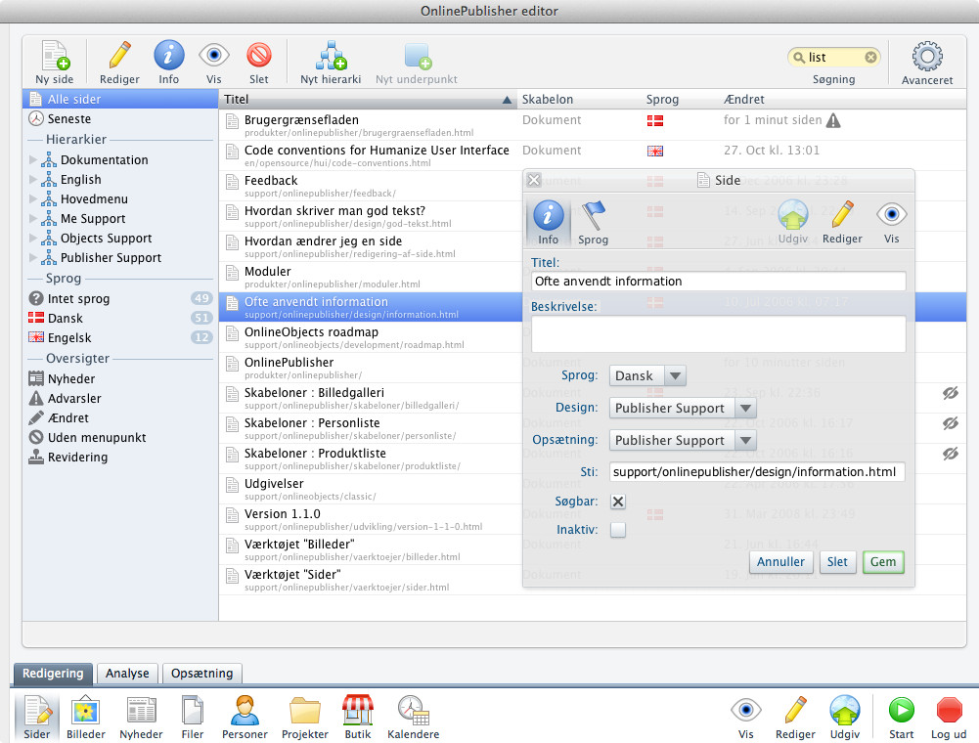Open the Sprog dropdown showing Dansk
The width and height of the screenshot is (979, 743).
pos(647,375)
